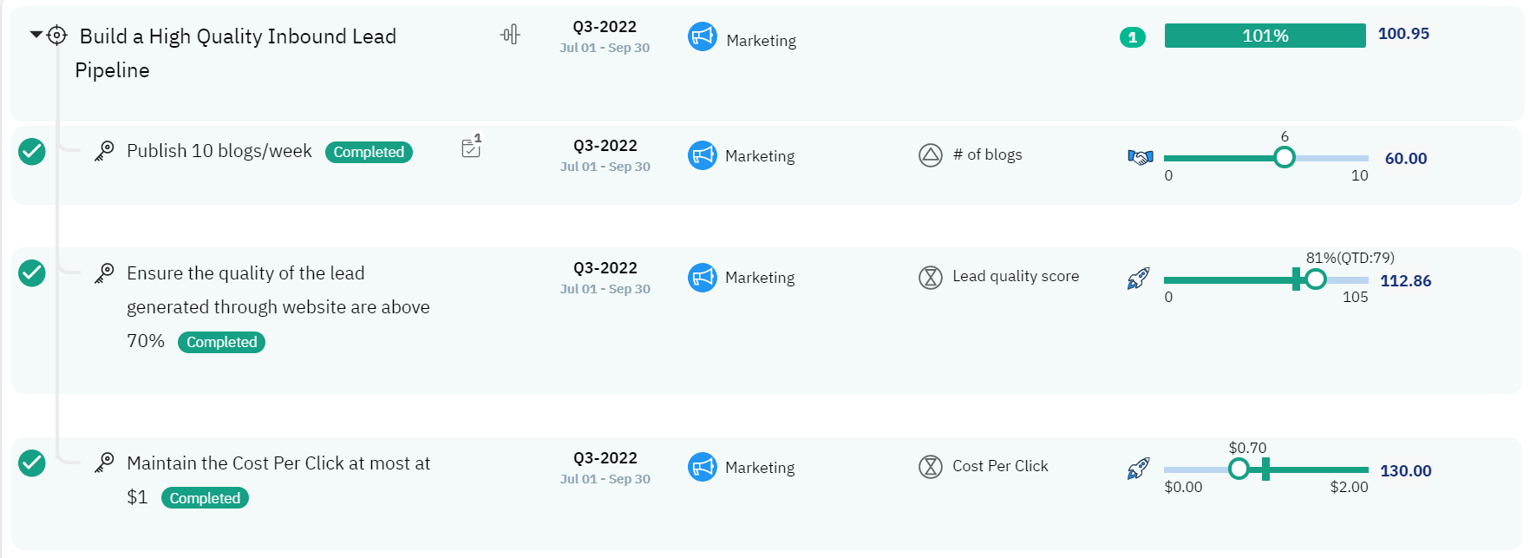Click the green badge showing 1 on the objective

coord(1132,37)
